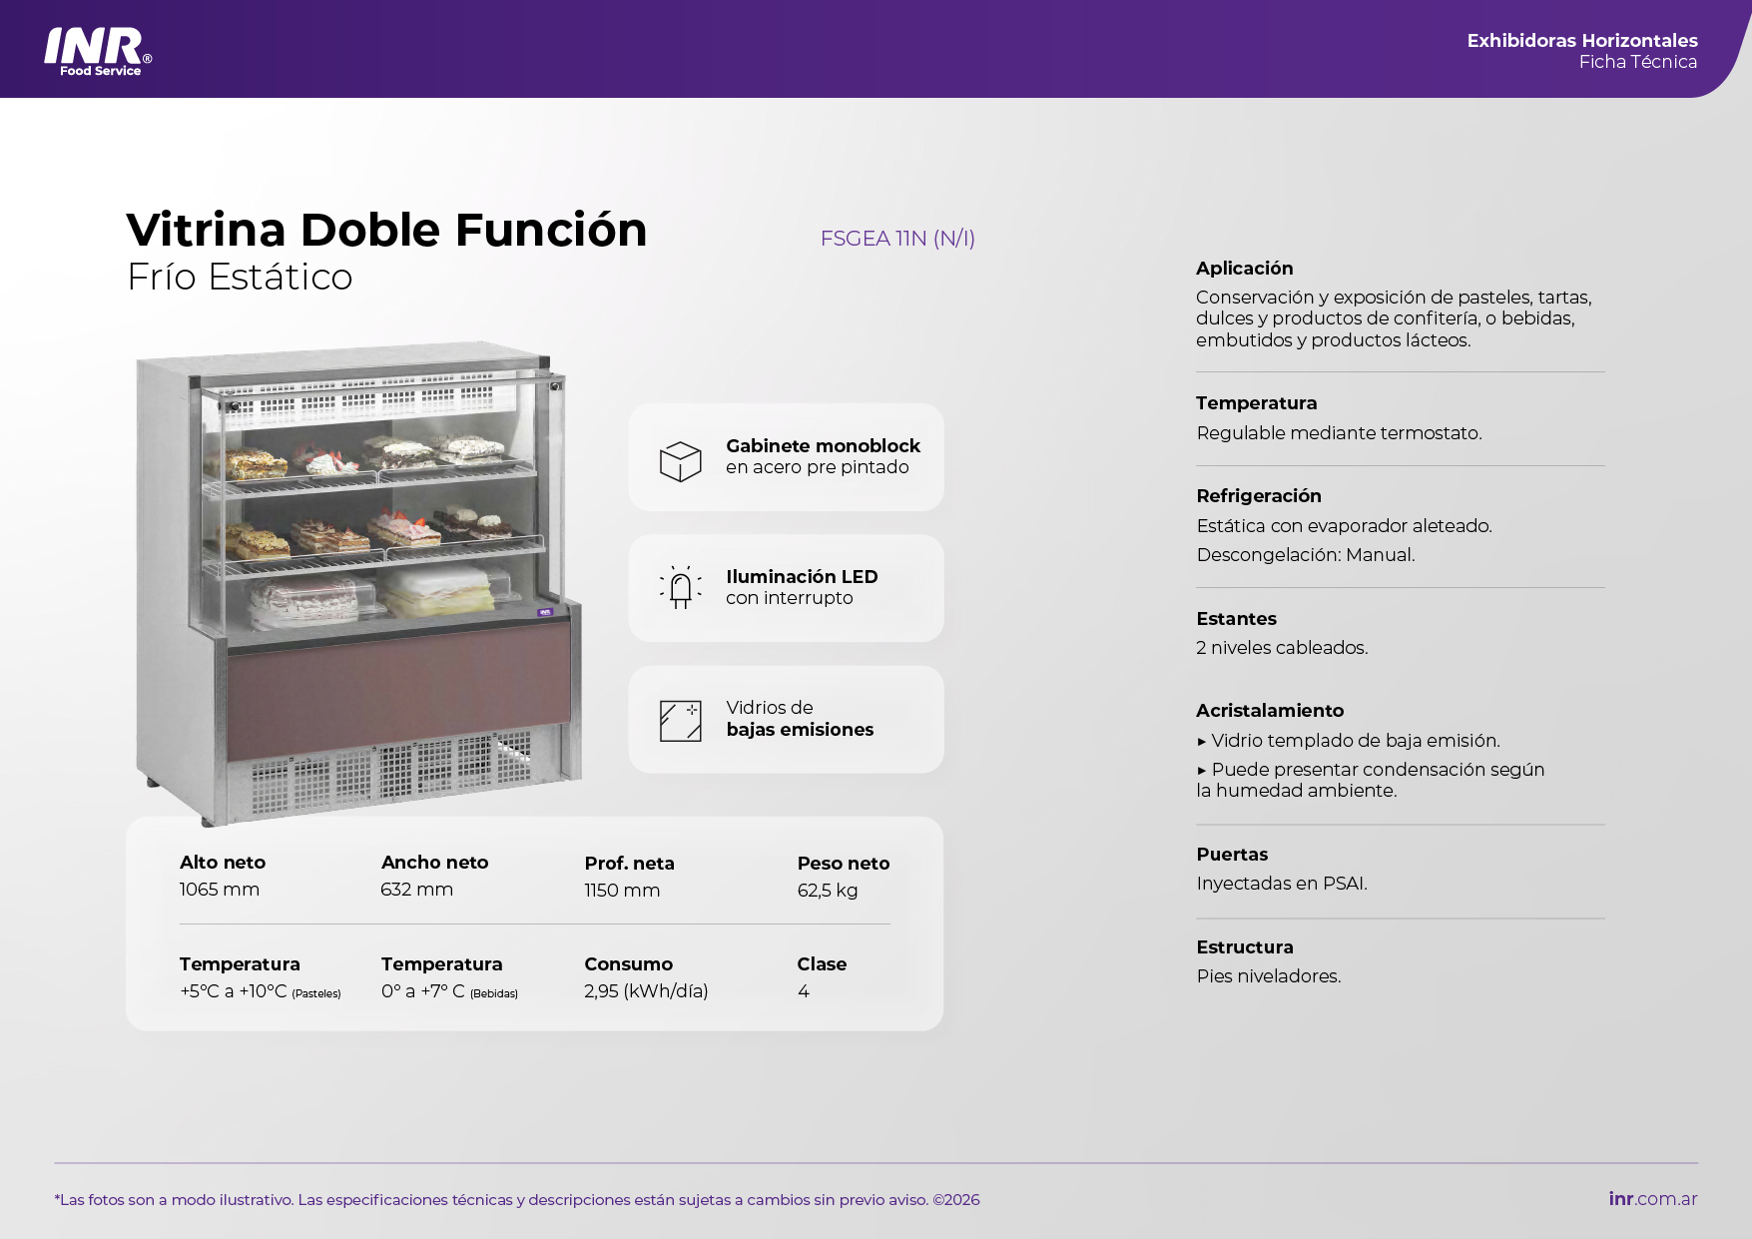
Task: Click the Vitrina Doble Función title
Action: tap(386, 231)
